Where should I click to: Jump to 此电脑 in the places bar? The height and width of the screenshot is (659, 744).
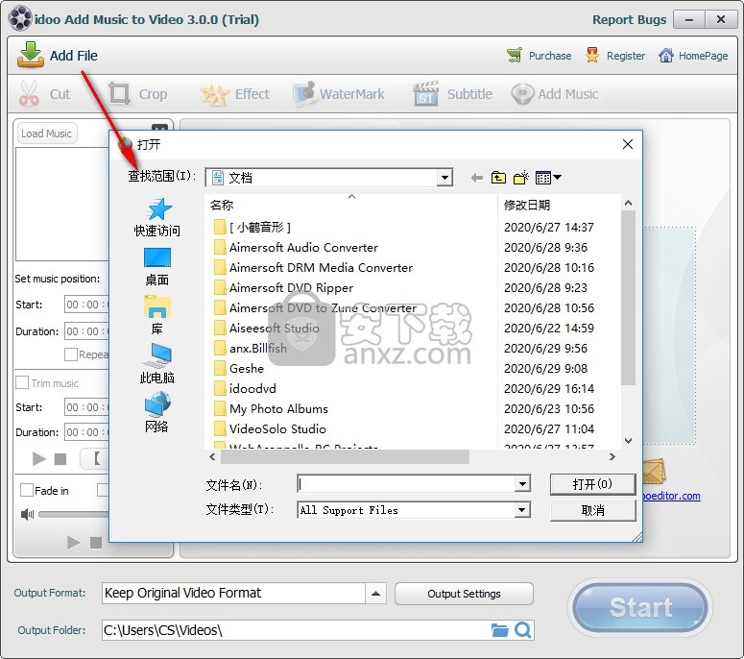(x=157, y=364)
